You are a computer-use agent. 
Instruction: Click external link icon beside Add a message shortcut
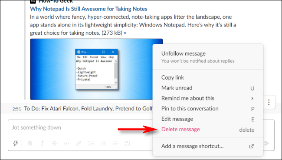click(x=252, y=146)
